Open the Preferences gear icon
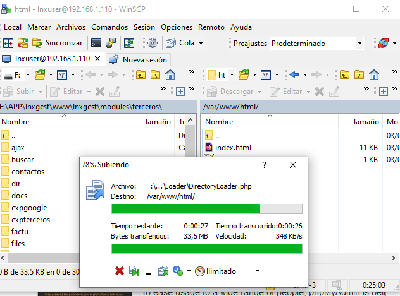This screenshot has height=296, width=400. (153, 43)
